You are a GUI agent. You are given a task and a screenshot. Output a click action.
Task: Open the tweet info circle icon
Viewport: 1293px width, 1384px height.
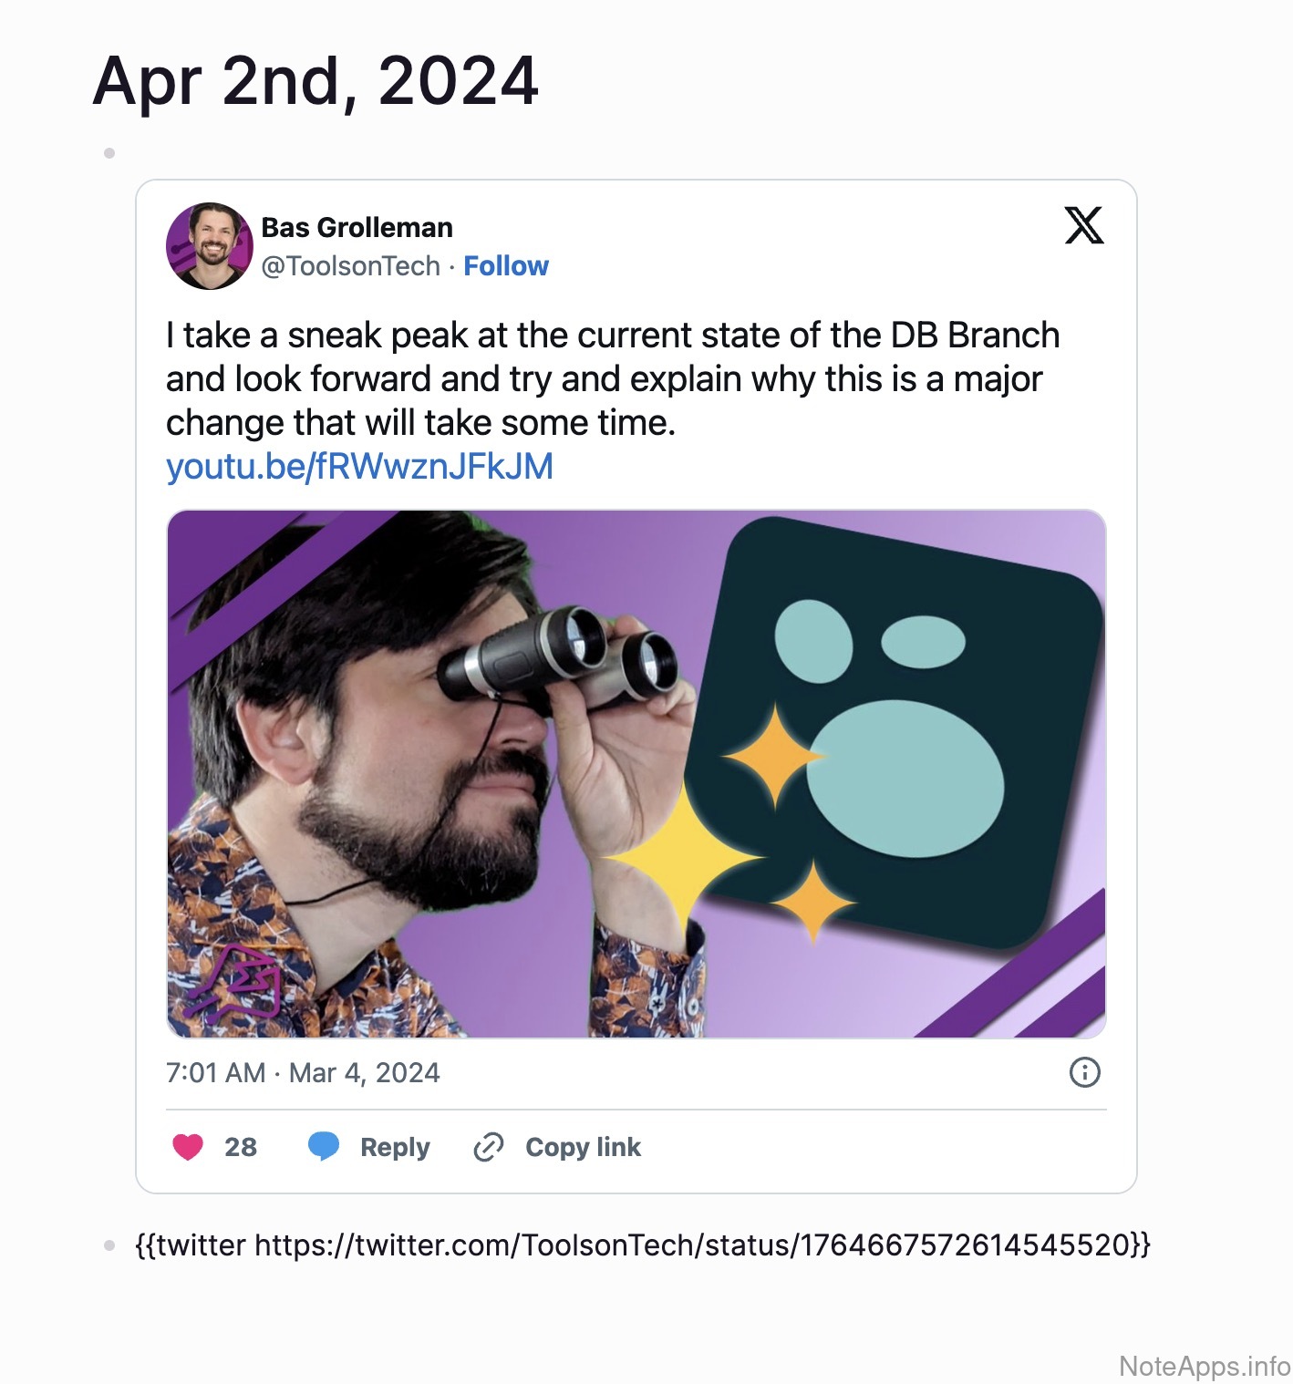pyautogui.click(x=1083, y=1072)
